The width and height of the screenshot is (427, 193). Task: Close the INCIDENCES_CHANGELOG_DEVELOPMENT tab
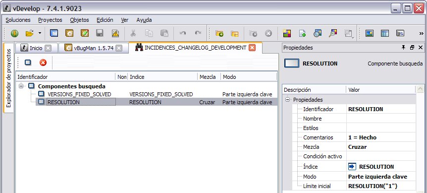point(253,48)
